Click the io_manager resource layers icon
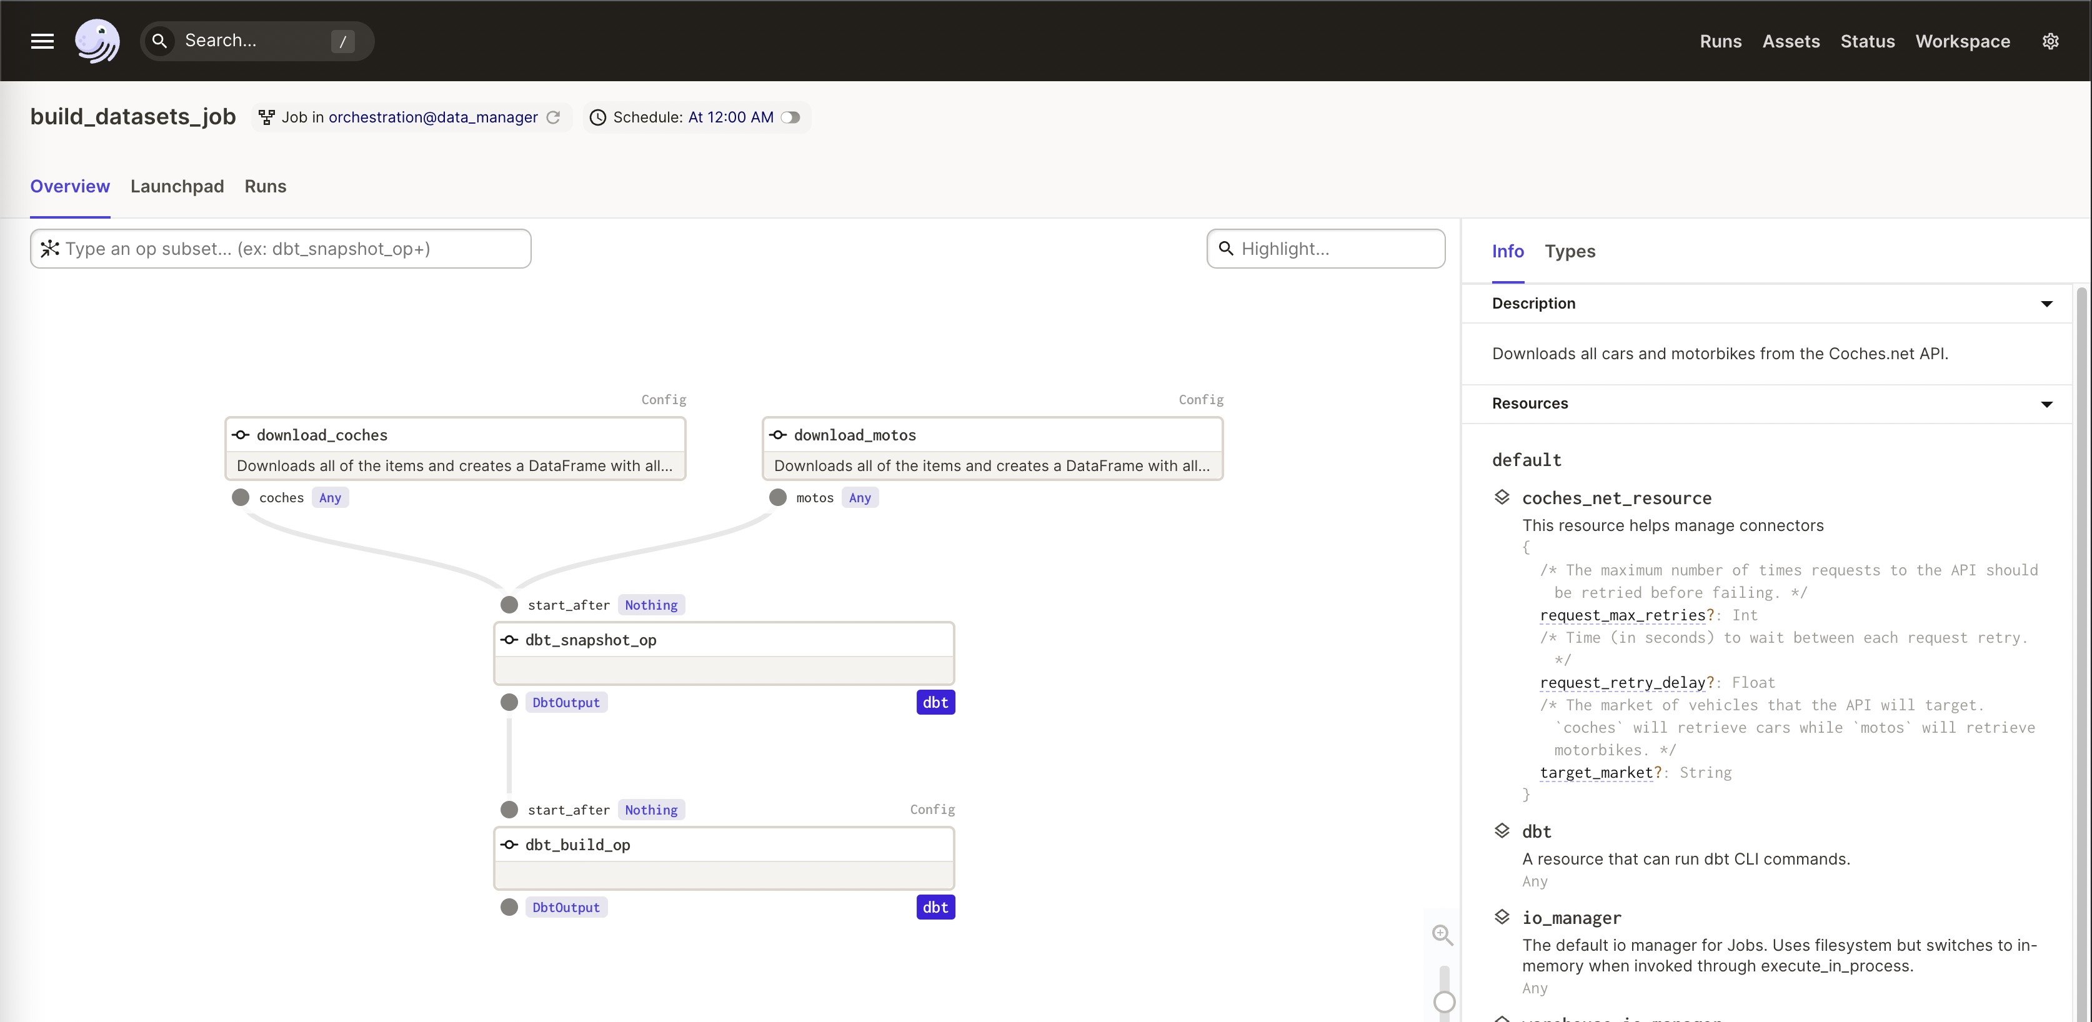This screenshot has width=2092, height=1022. click(x=1502, y=917)
